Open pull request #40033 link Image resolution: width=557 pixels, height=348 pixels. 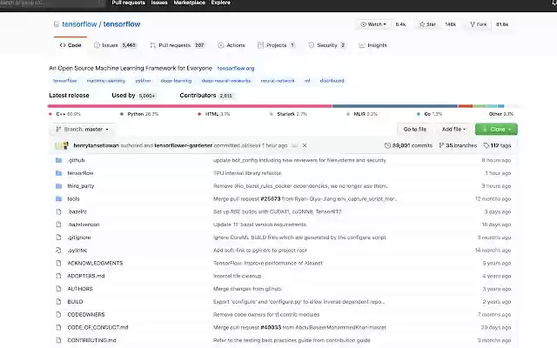pyautogui.click(x=271, y=327)
